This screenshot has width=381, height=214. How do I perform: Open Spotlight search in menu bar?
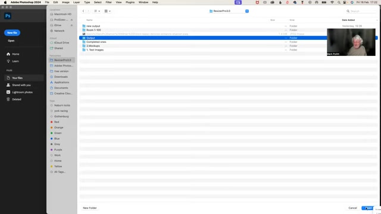339,2
